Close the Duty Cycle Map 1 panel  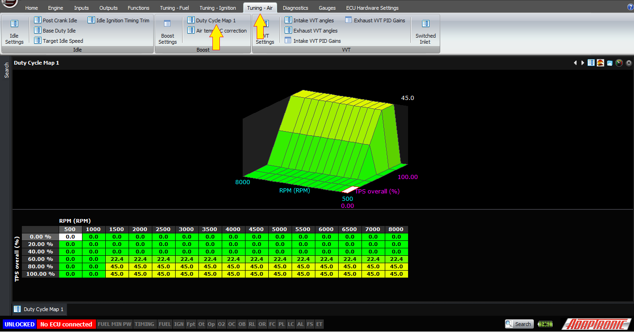[x=628, y=63]
